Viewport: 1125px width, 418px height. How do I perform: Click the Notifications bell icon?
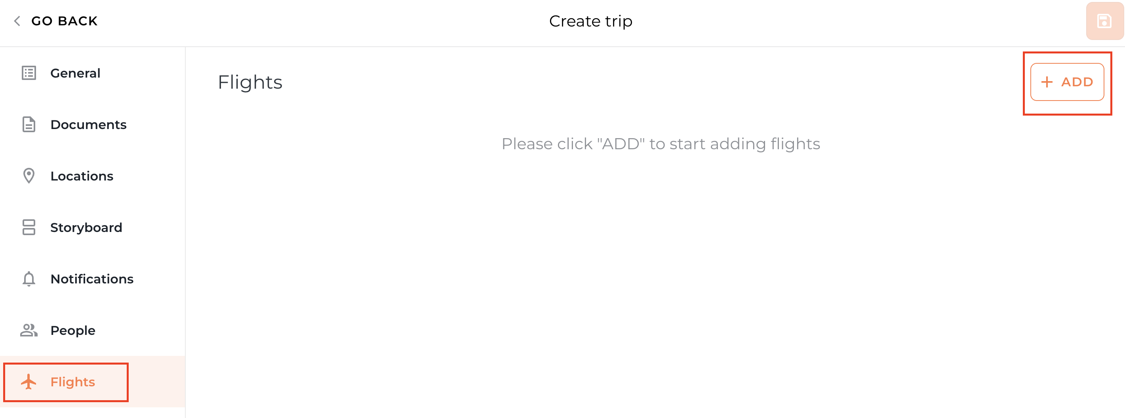(29, 279)
